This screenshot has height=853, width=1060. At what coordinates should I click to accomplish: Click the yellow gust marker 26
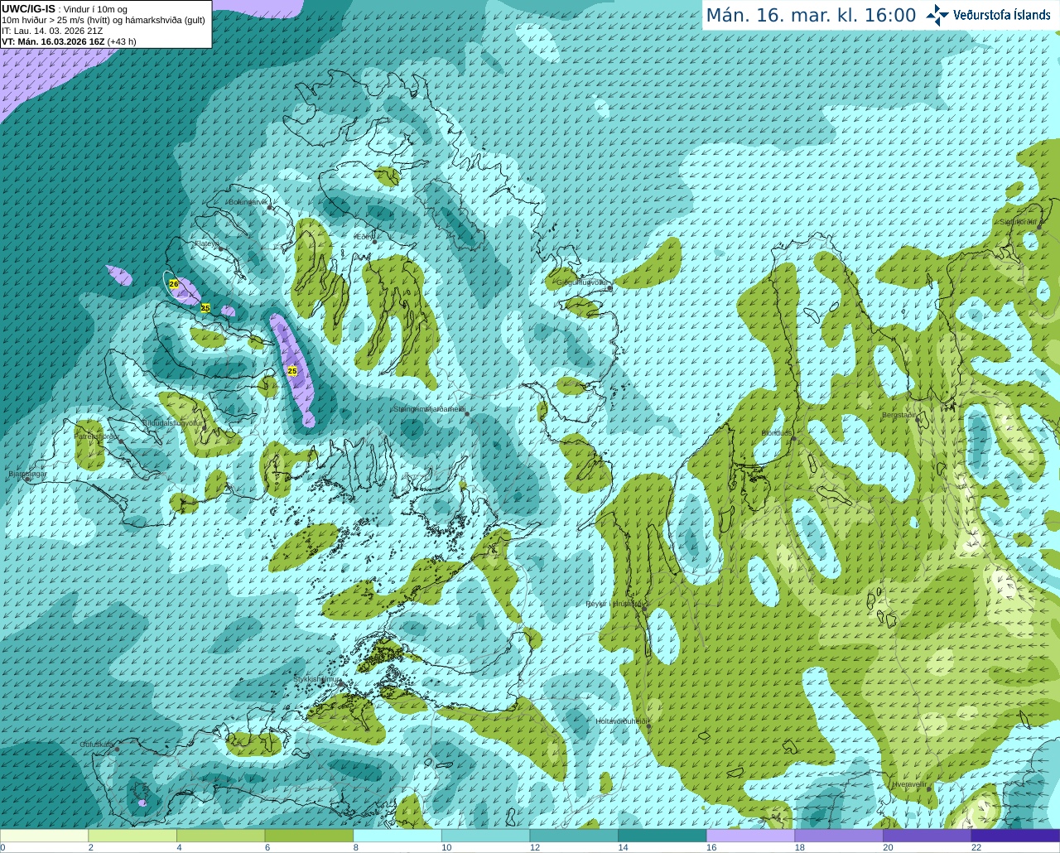point(174,284)
